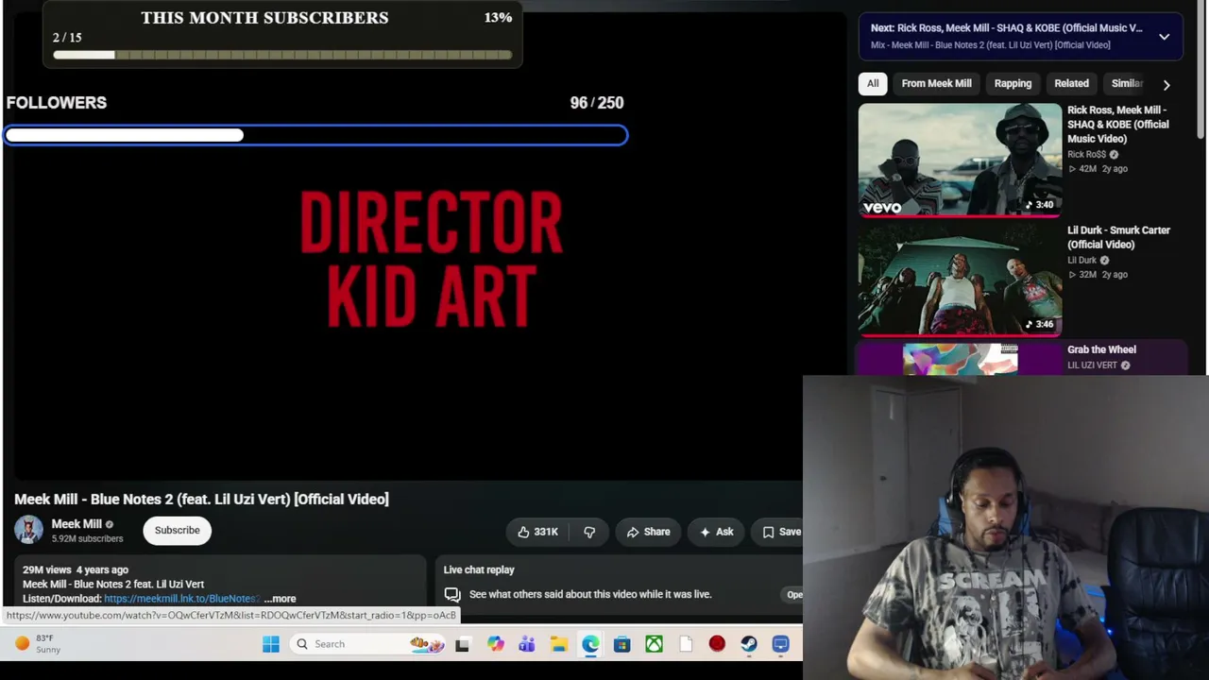The height and width of the screenshot is (680, 1209).
Task: Like the Meek Mill video
Action: 537,532
